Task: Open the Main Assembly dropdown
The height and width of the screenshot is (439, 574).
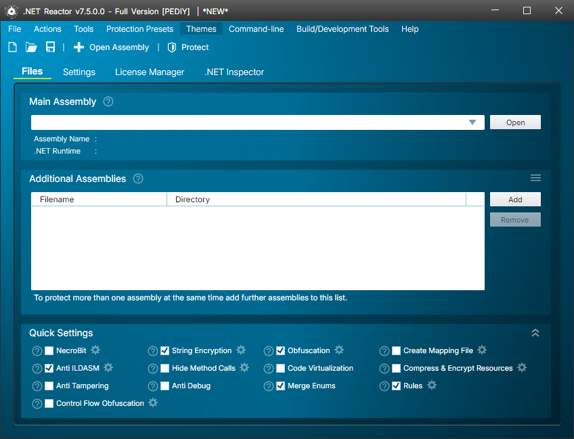Action: coord(472,122)
